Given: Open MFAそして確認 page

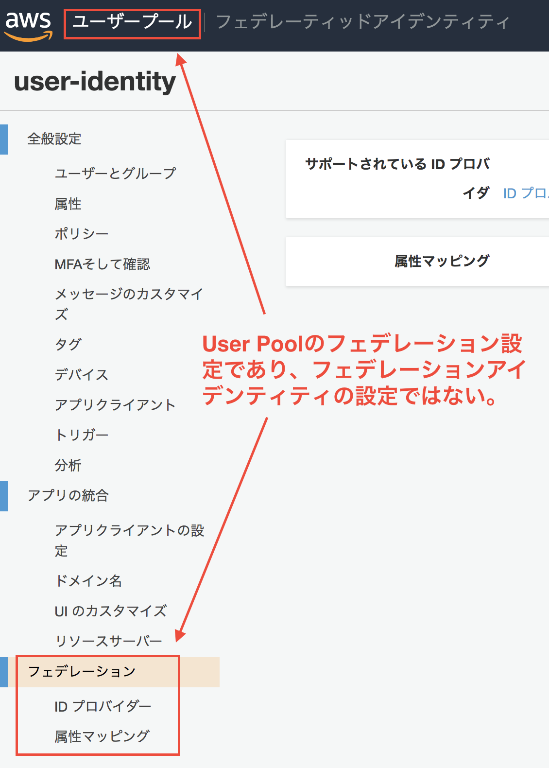Looking at the screenshot, I should pos(103,264).
